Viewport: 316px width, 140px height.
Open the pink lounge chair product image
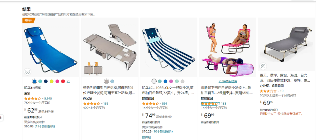click(228, 47)
